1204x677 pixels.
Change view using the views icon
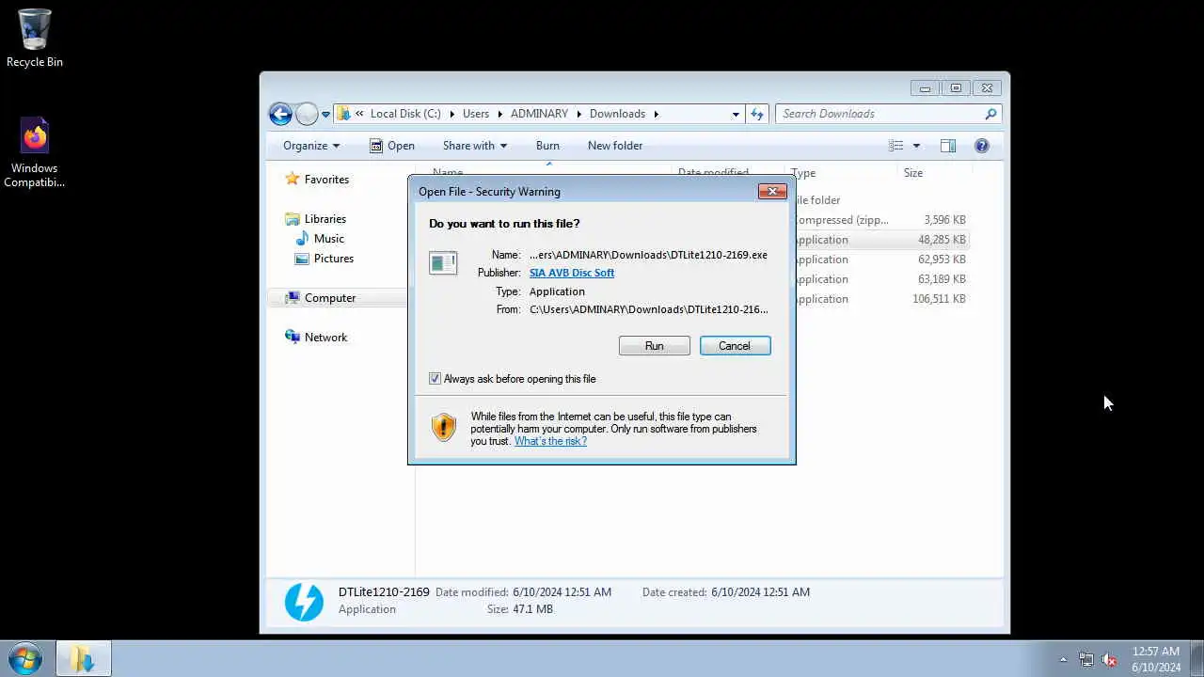[x=896, y=146]
